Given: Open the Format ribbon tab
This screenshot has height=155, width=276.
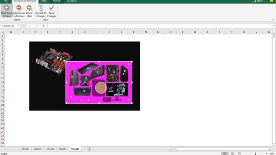Looking at the screenshot, I should pyautogui.click(x=56, y=1).
